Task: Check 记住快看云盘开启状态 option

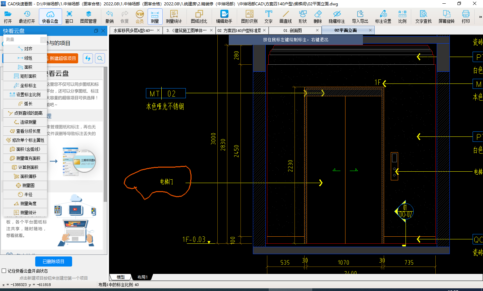Action: (x=4, y=271)
